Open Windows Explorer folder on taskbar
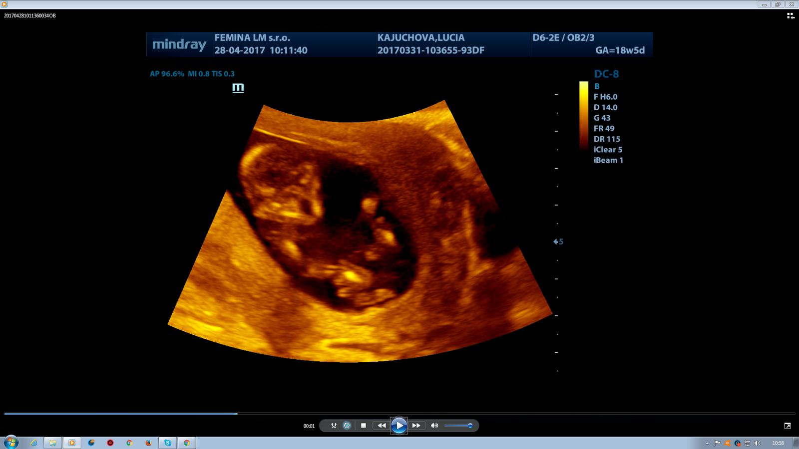Image resolution: width=799 pixels, height=449 pixels. (52, 443)
